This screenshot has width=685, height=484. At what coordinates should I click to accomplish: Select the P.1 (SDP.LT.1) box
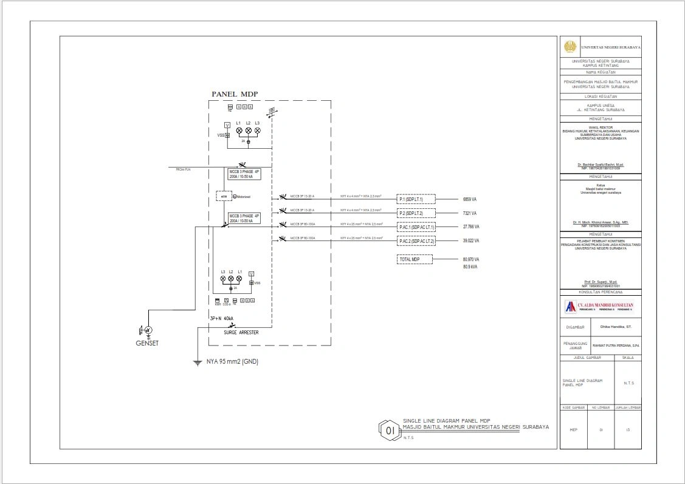[x=416, y=199]
